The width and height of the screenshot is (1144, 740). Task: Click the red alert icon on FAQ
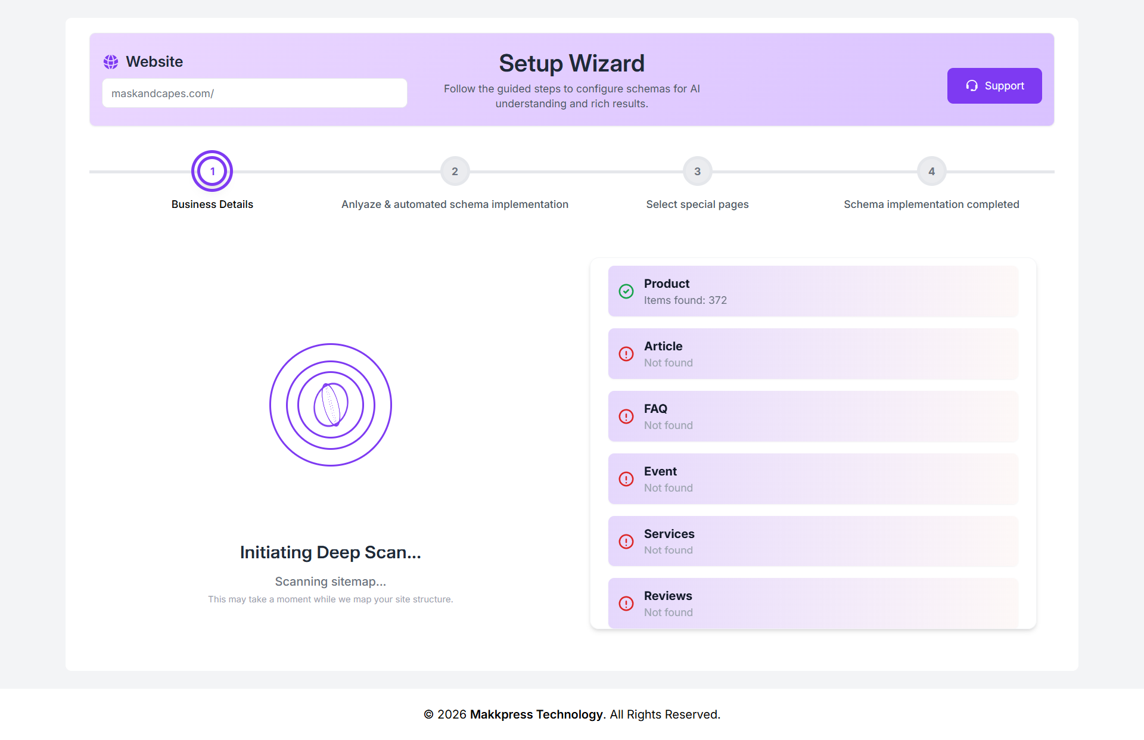click(x=626, y=416)
